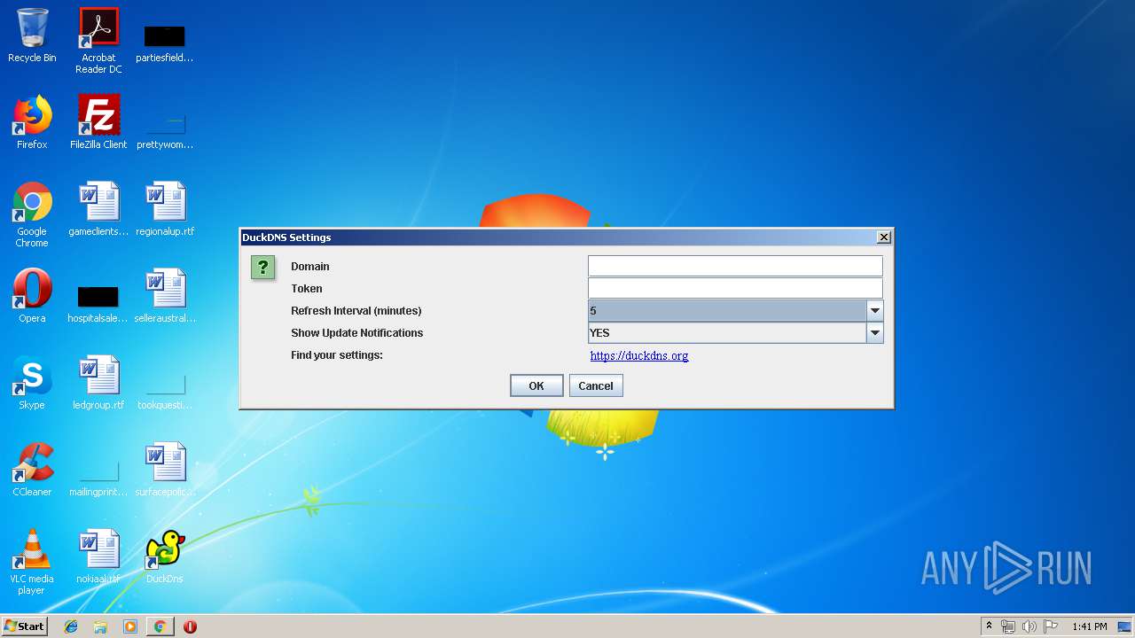Open network tray icon

pyautogui.click(x=1008, y=626)
